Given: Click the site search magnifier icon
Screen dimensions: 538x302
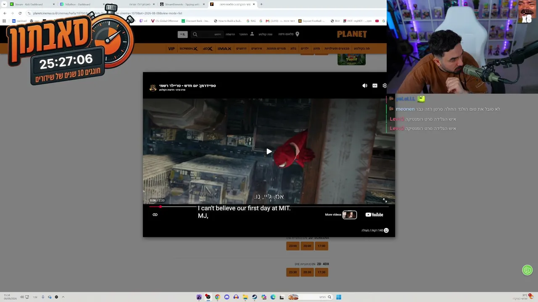Looking at the screenshot, I should click(195, 34).
